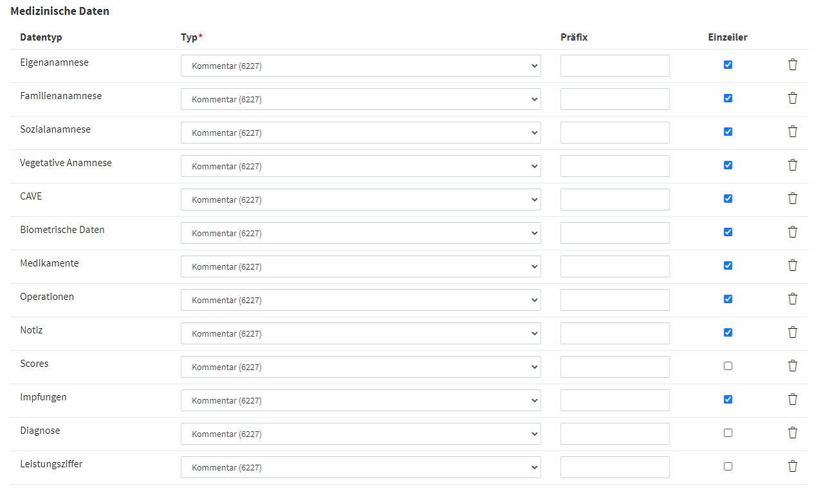
Task: Select the Typ combo box for Impfungen
Action: point(361,400)
